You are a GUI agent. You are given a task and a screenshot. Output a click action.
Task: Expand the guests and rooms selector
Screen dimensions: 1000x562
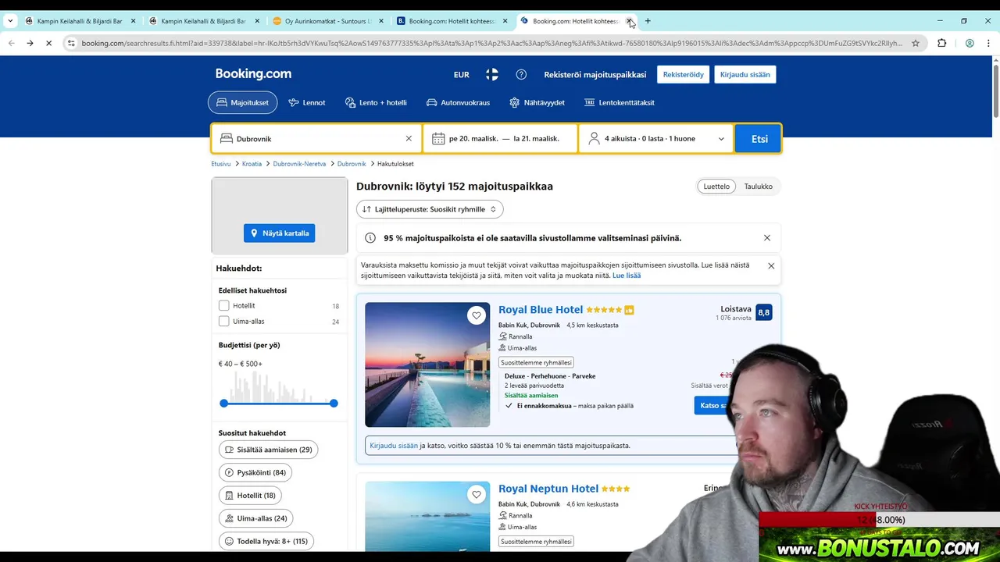[x=656, y=138]
